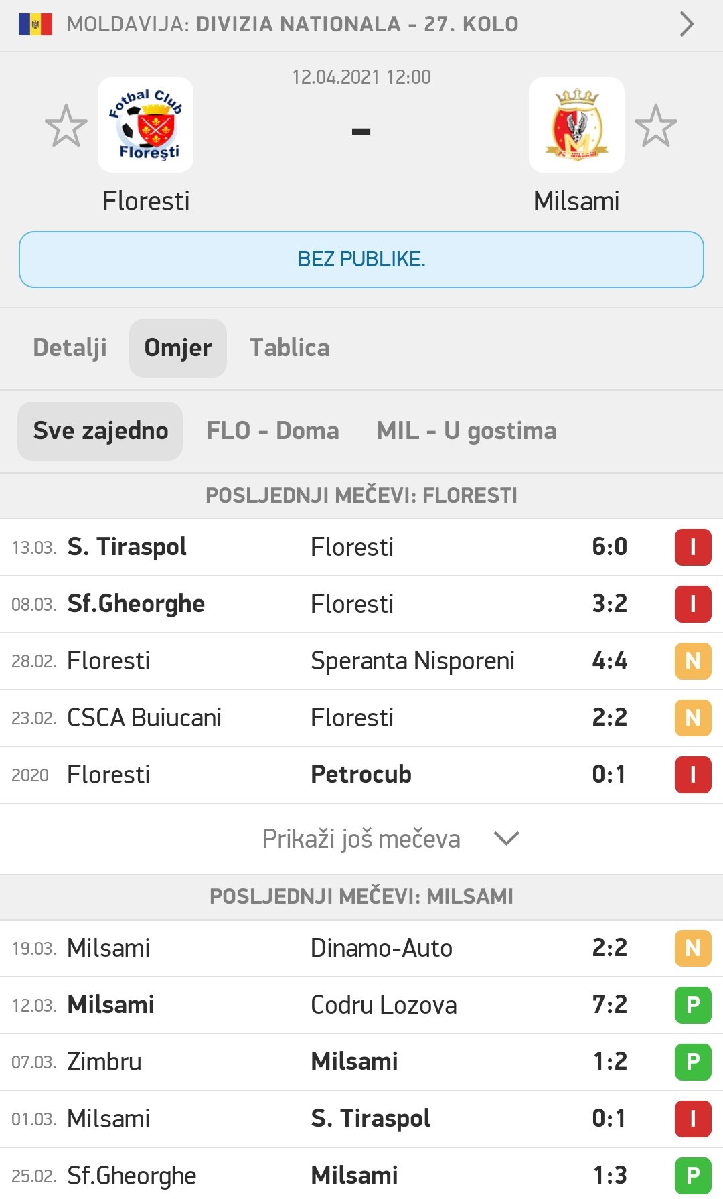The width and height of the screenshot is (723, 1199).
Task: Show MIL - U gostima matches
Action: (x=467, y=431)
